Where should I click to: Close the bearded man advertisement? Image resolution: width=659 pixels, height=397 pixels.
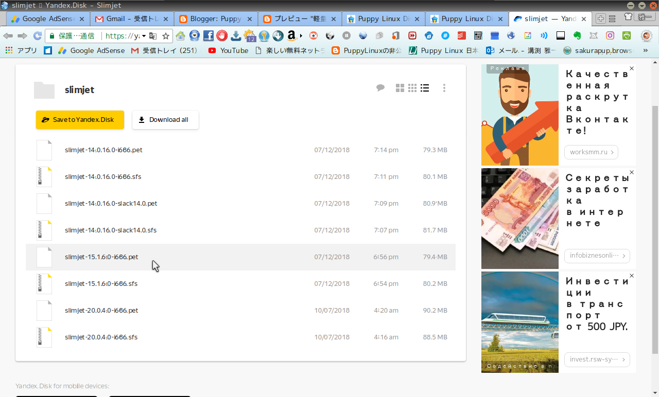632,68
